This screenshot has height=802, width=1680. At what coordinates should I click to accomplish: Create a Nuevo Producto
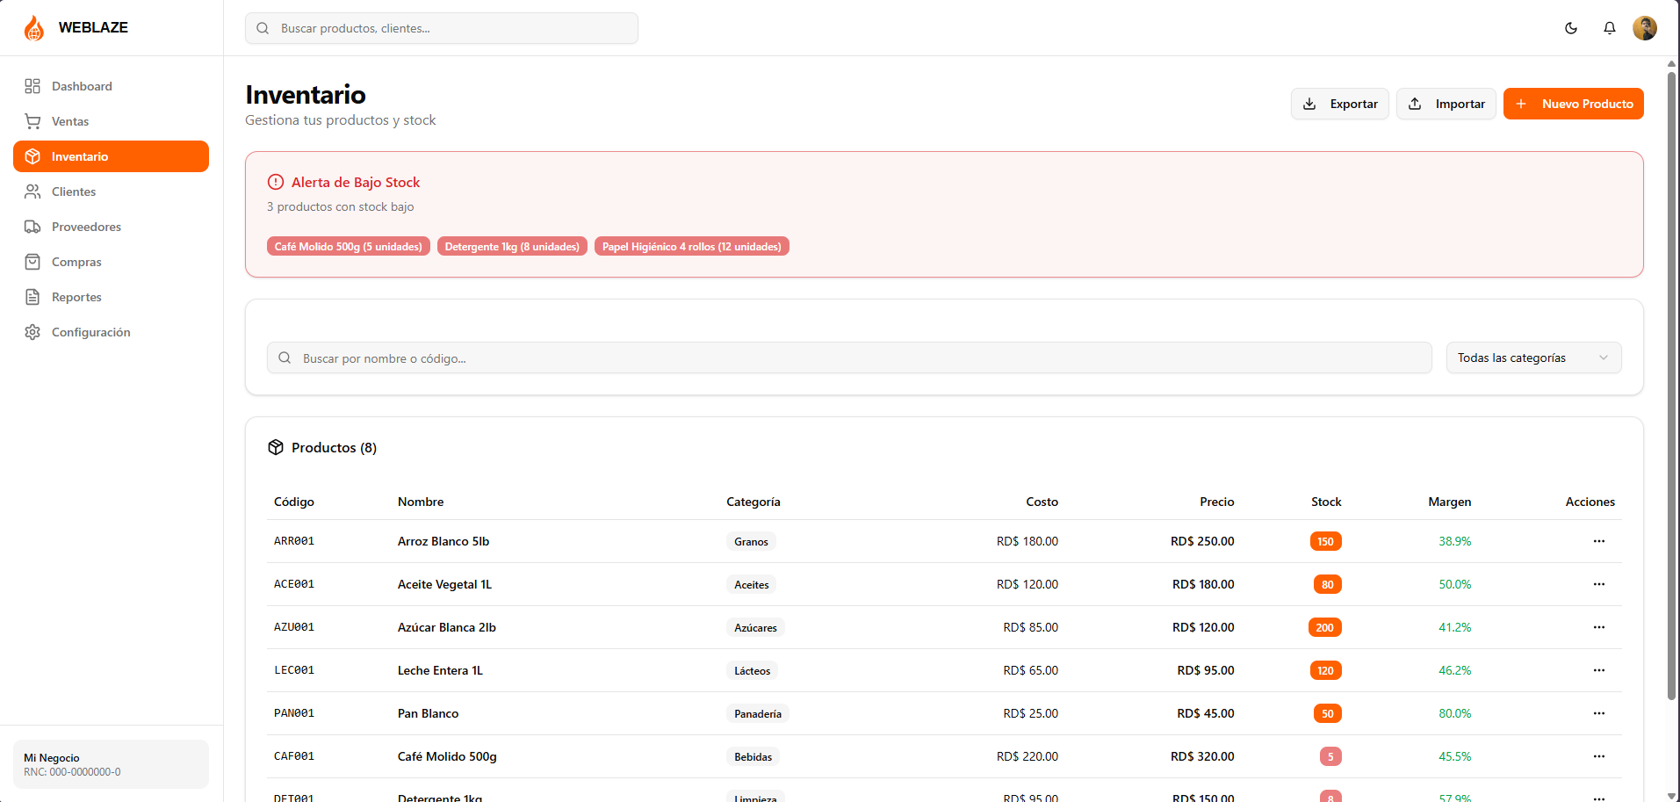[x=1574, y=104]
